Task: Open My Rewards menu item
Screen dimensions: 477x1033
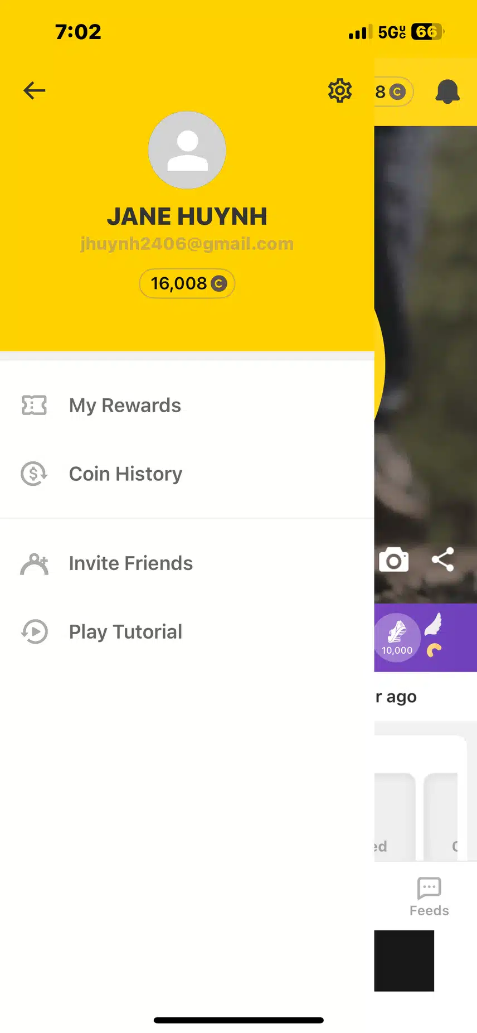Action: [x=125, y=406]
